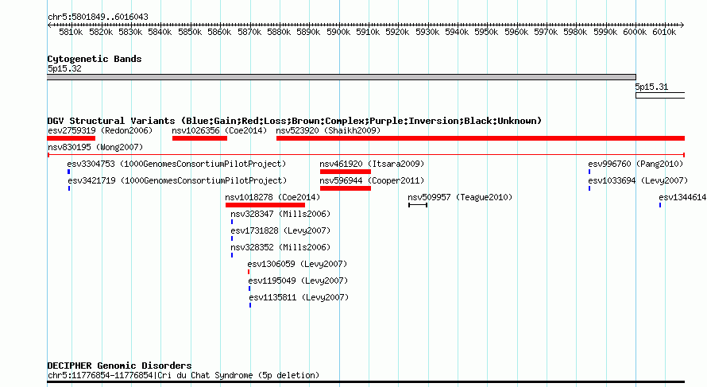The height and width of the screenshot is (387, 707).
Task: Click the 5p15.31 cytogenetic band label
Action: click(x=651, y=87)
